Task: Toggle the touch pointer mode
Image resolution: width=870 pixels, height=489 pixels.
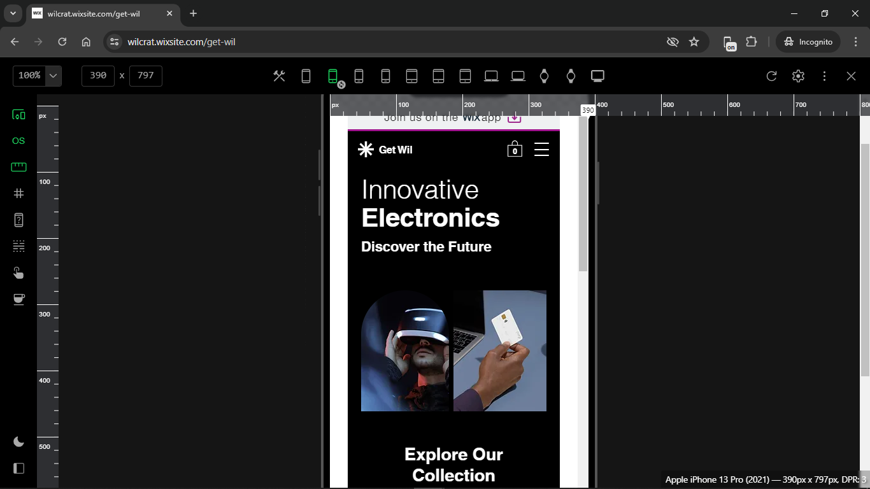Action: coord(19,273)
